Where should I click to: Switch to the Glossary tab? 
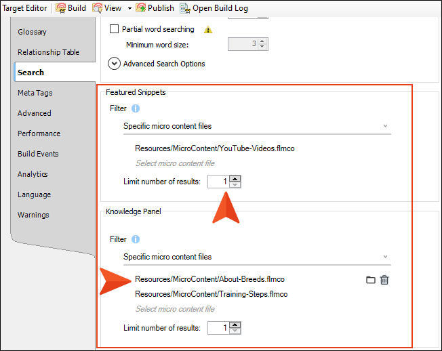click(32, 32)
